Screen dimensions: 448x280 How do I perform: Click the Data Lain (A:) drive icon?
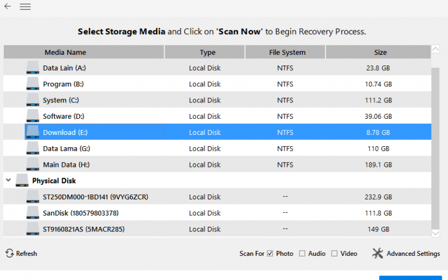(32, 67)
